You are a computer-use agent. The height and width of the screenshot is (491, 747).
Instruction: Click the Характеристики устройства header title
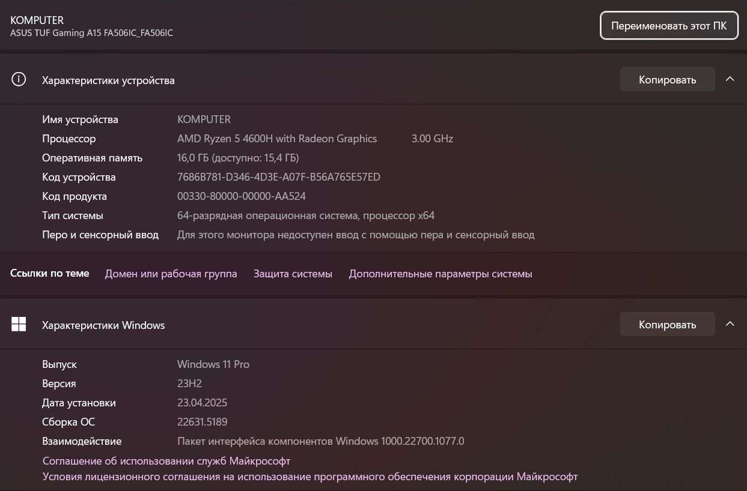coord(108,80)
